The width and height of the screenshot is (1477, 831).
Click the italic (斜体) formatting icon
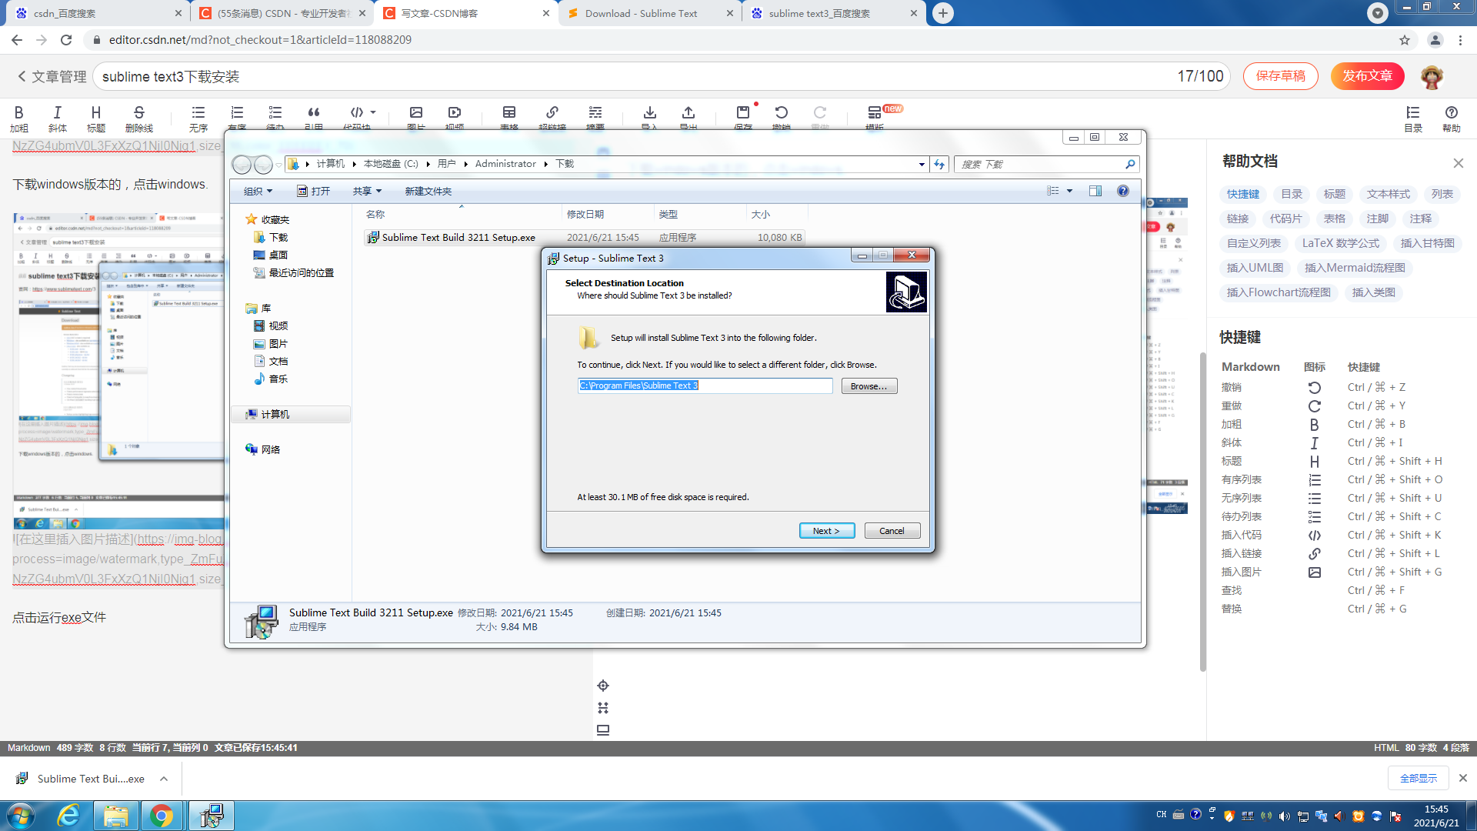tap(57, 113)
